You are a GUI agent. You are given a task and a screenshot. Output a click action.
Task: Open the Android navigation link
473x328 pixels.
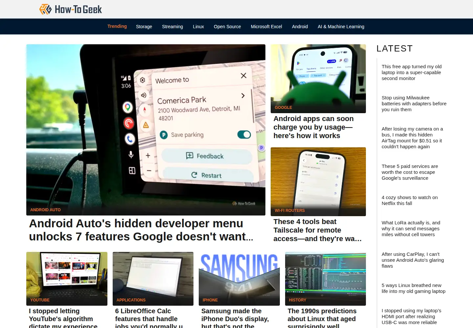(300, 27)
